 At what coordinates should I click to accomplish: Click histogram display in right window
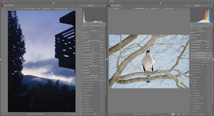coord(201,15)
